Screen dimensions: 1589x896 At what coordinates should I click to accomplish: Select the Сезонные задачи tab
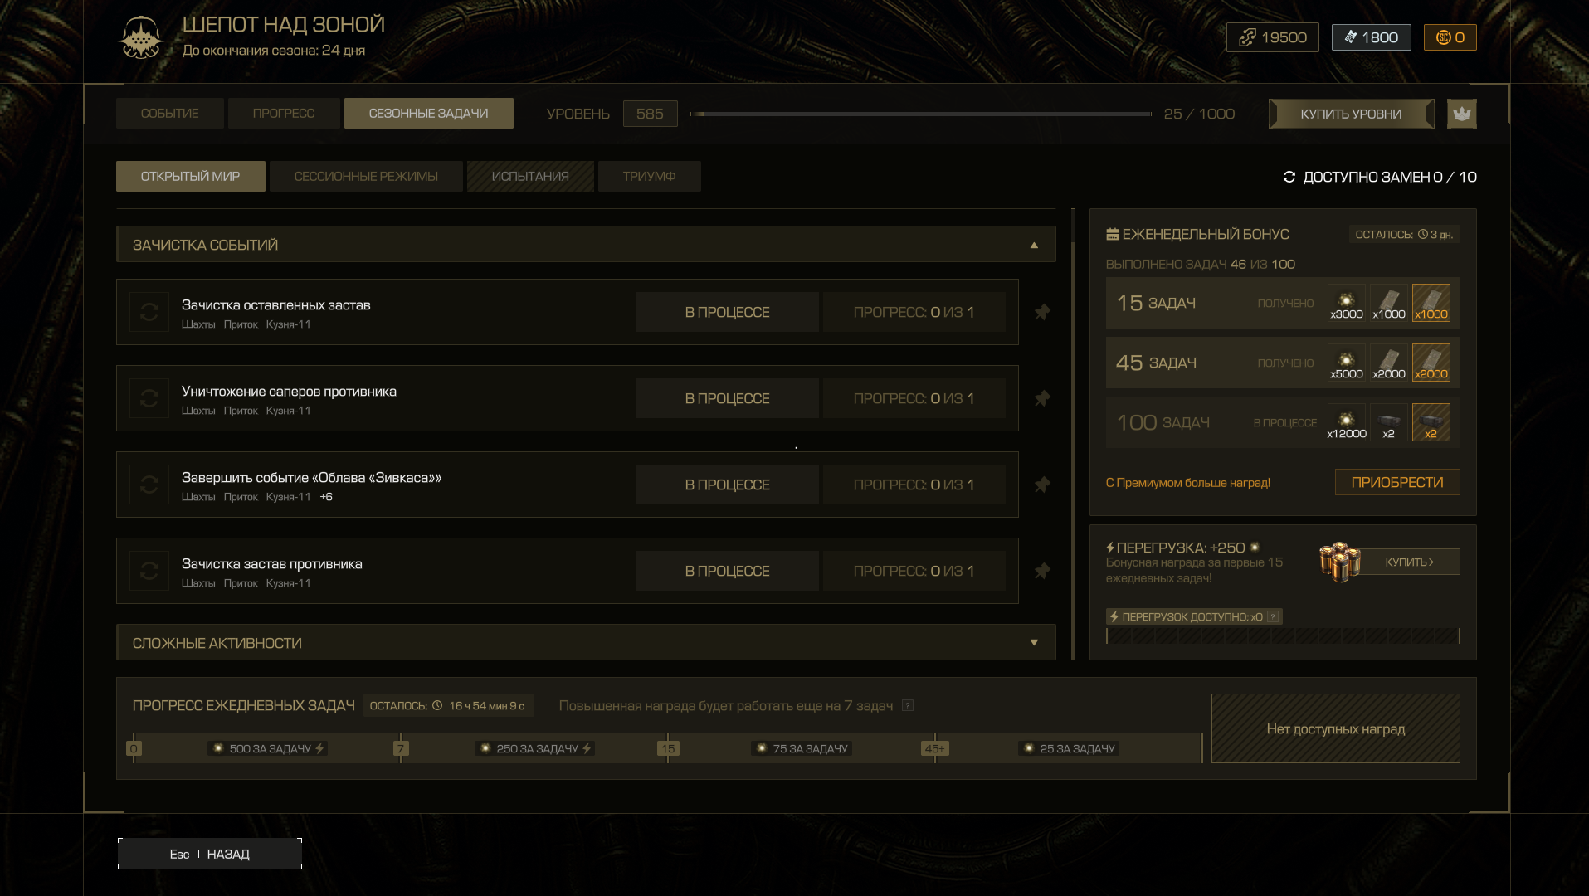429,114
